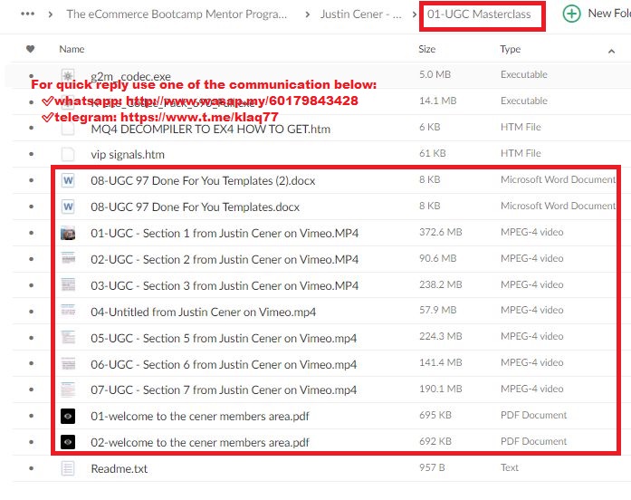This screenshot has height=500, width=631.
Task: Open MQ4 DECOMPILER TO EX4 HOW TO GET.htm
Action: point(210,130)
